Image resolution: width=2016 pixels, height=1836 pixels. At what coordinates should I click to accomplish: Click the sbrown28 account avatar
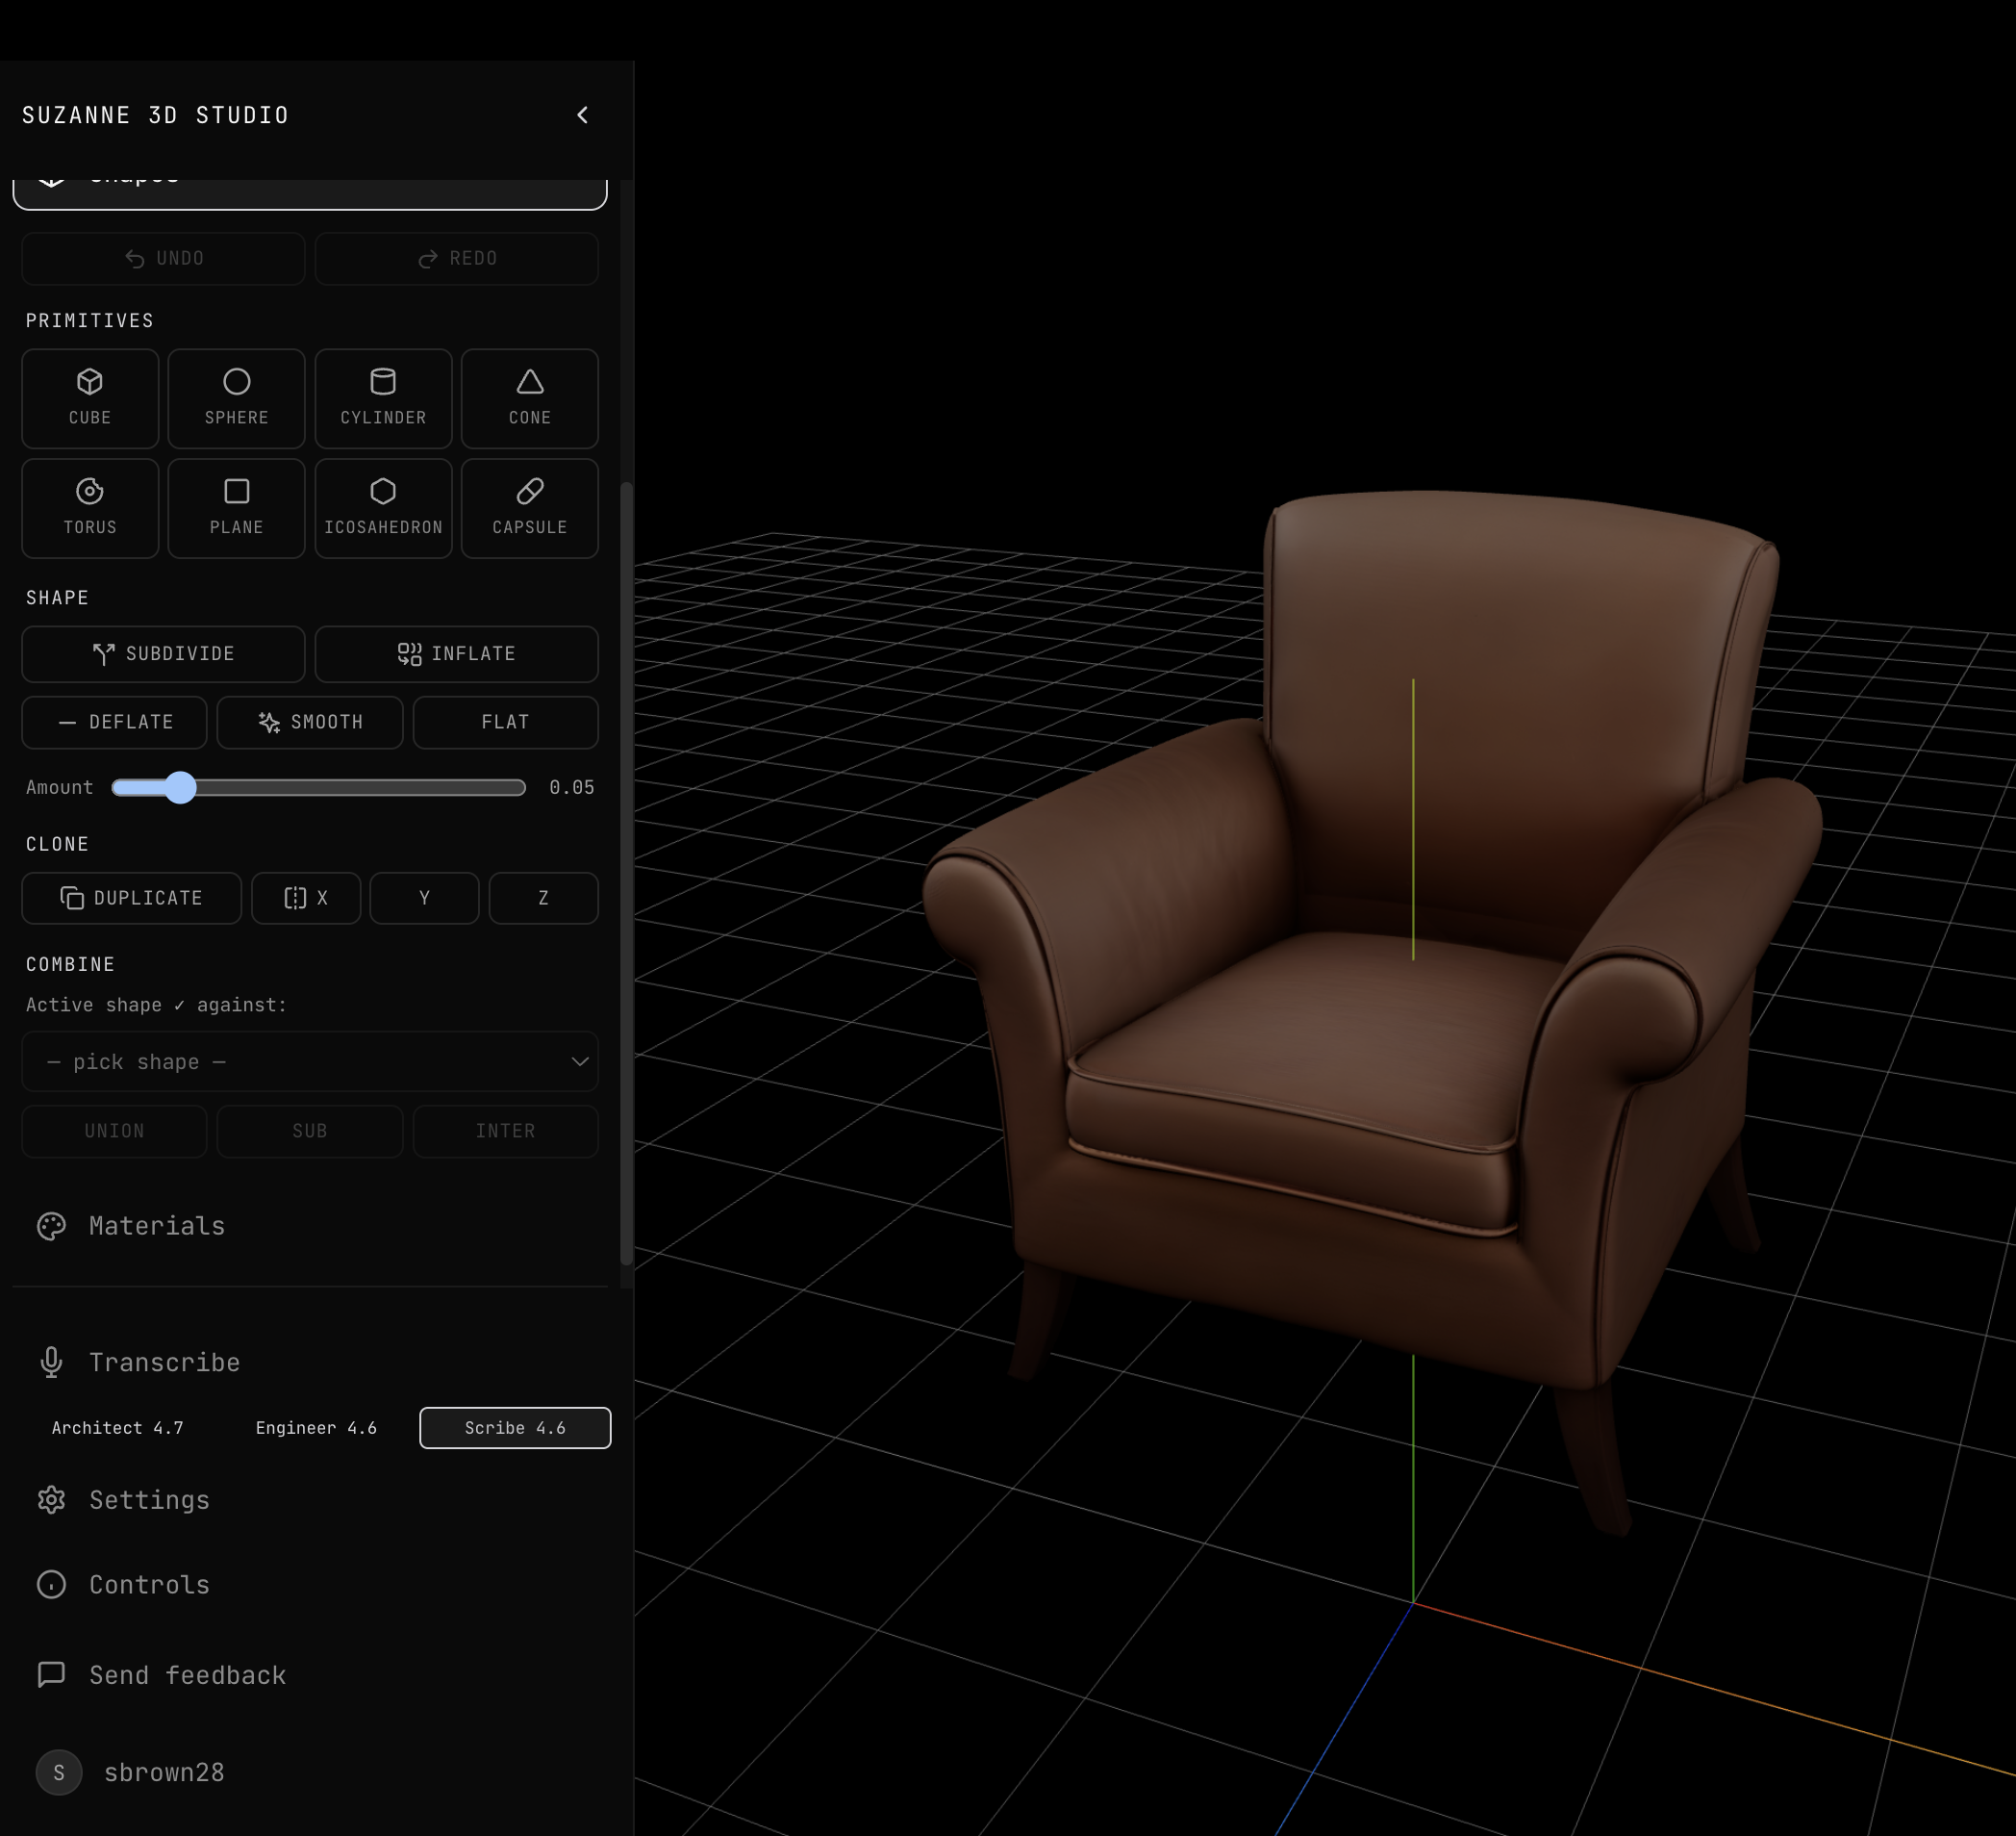point(58,1771)
